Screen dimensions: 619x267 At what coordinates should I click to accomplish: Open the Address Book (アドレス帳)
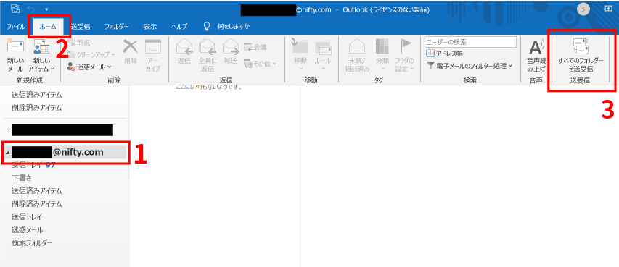click(445, 54)
